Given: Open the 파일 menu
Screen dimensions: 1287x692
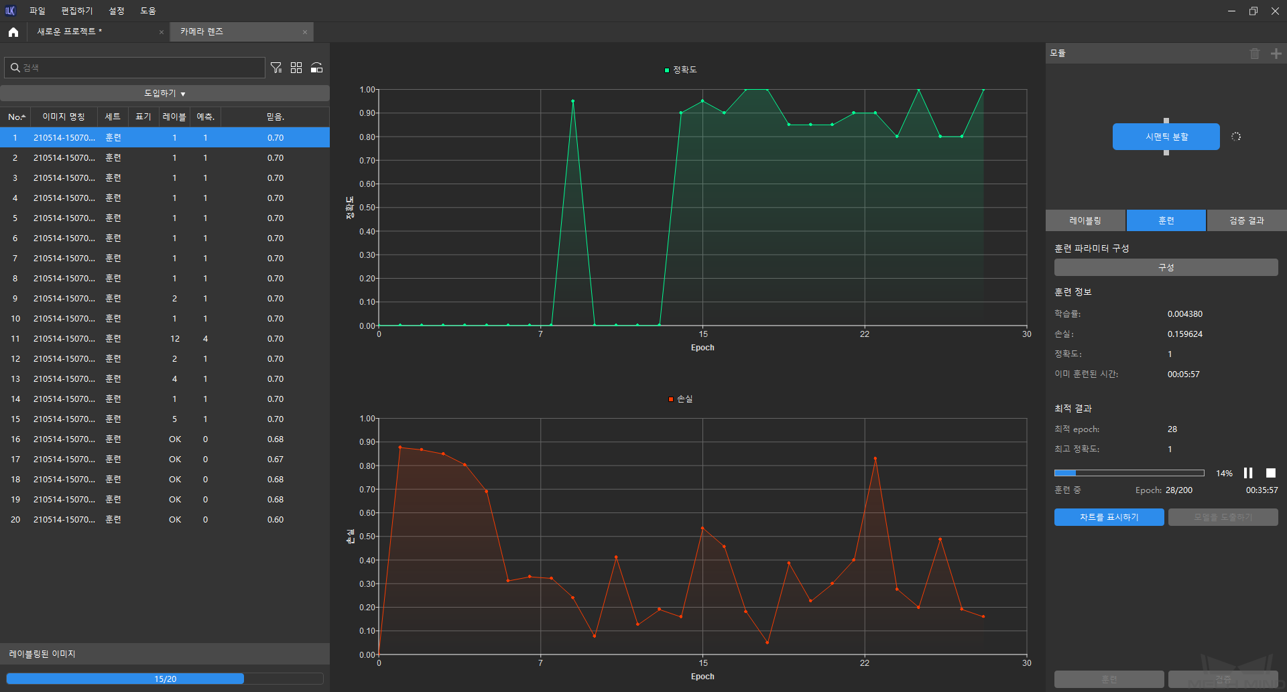Looking at the screenshot, I should tap(38, 11).
